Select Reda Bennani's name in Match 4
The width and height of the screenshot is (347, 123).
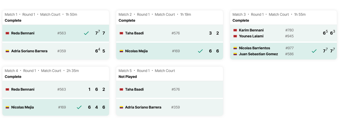(23, 89)
